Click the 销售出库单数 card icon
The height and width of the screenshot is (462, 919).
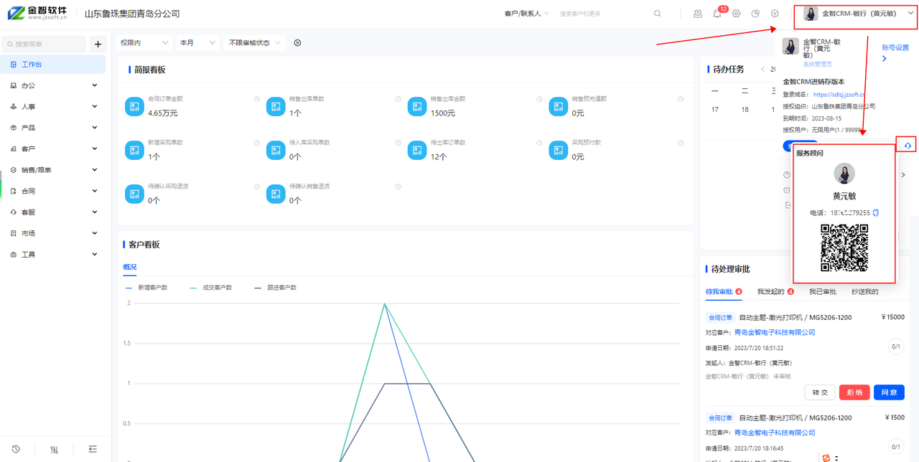tap(276, 107)
